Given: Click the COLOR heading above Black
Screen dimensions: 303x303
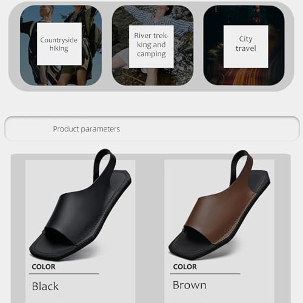Looking at the screenshot, I should click(44, 267).
